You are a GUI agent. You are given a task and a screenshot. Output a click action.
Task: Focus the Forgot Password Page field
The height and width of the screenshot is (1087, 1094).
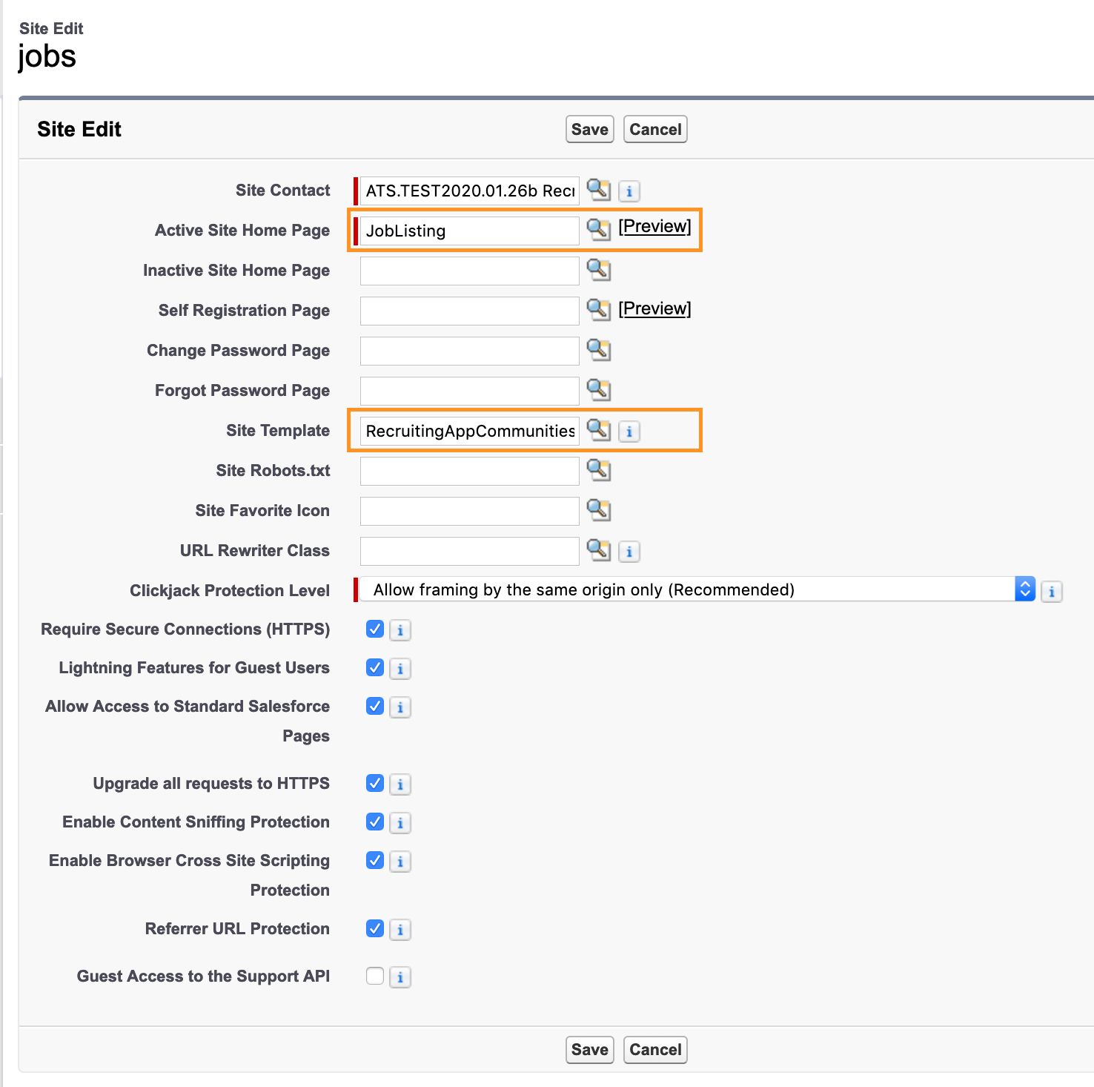(469, 391)
